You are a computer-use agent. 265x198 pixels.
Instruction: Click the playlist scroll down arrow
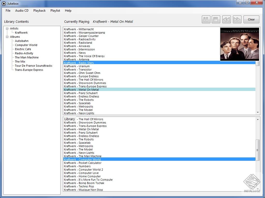(x=257, y=112)
